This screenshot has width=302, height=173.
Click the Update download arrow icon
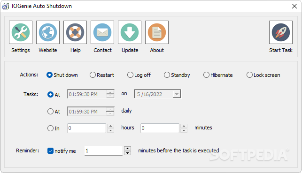tap(130, 32)
